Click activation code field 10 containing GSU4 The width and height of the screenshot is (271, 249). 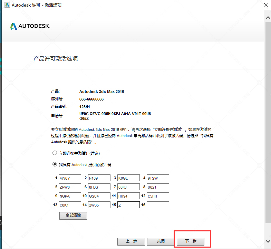(x=99, y=196)
